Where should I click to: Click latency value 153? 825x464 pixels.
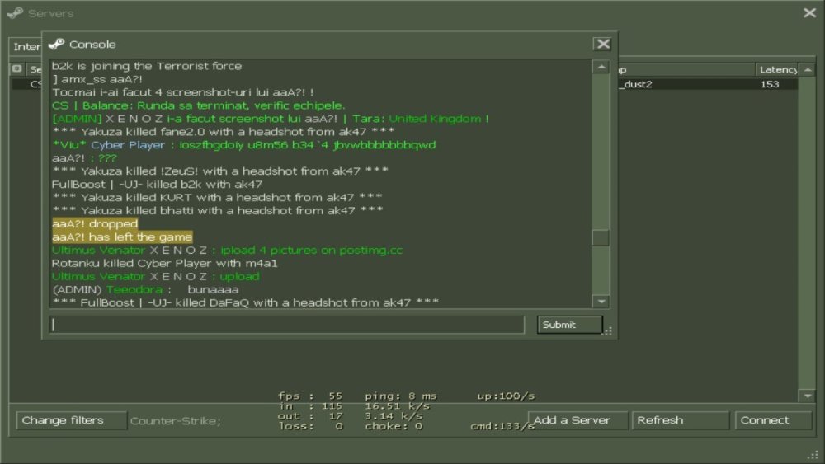point(769,84)
